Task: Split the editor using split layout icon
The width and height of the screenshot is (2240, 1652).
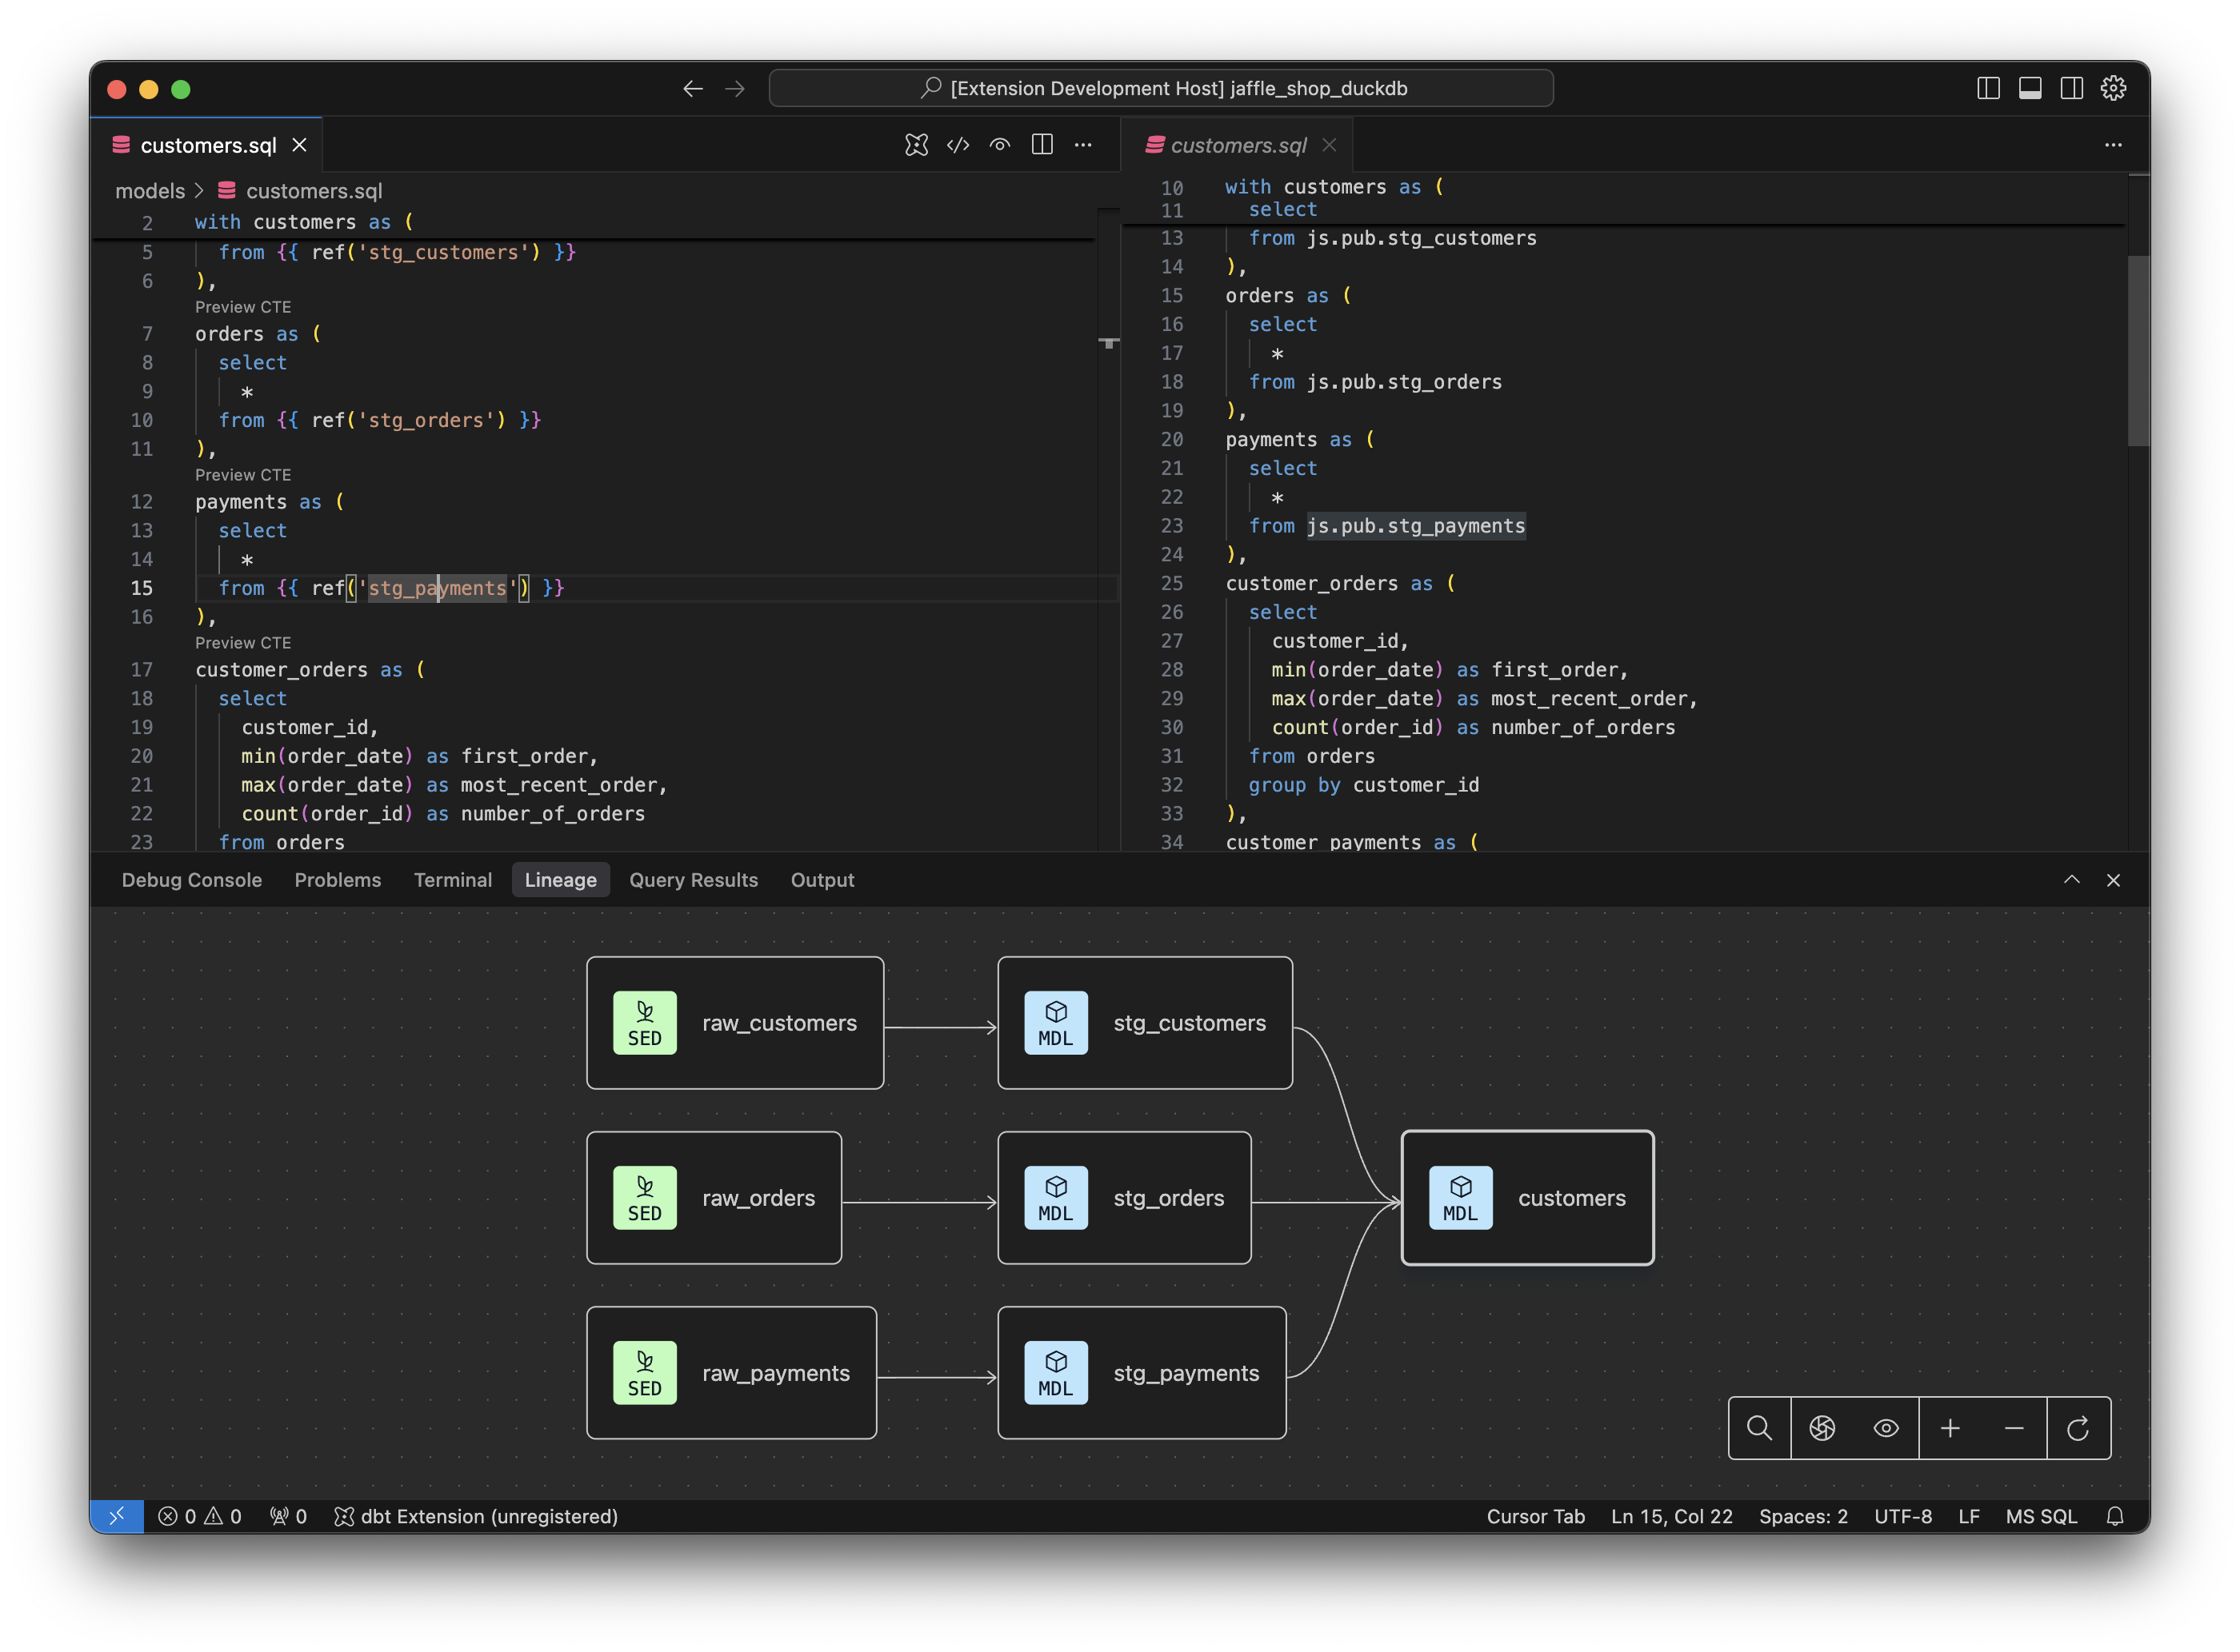Action: pos(1042,145)
